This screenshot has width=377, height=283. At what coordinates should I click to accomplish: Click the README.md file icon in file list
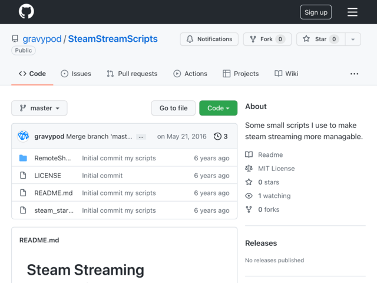point(23,193)
